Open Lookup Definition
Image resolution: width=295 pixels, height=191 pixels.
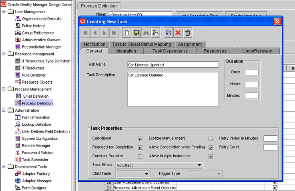pyautogui.click(x=36, y=125)
